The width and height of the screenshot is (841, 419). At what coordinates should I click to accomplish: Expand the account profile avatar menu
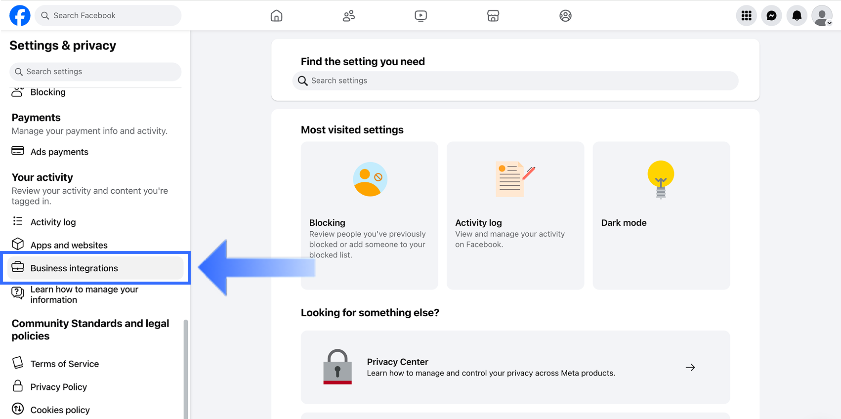(822, 16)
